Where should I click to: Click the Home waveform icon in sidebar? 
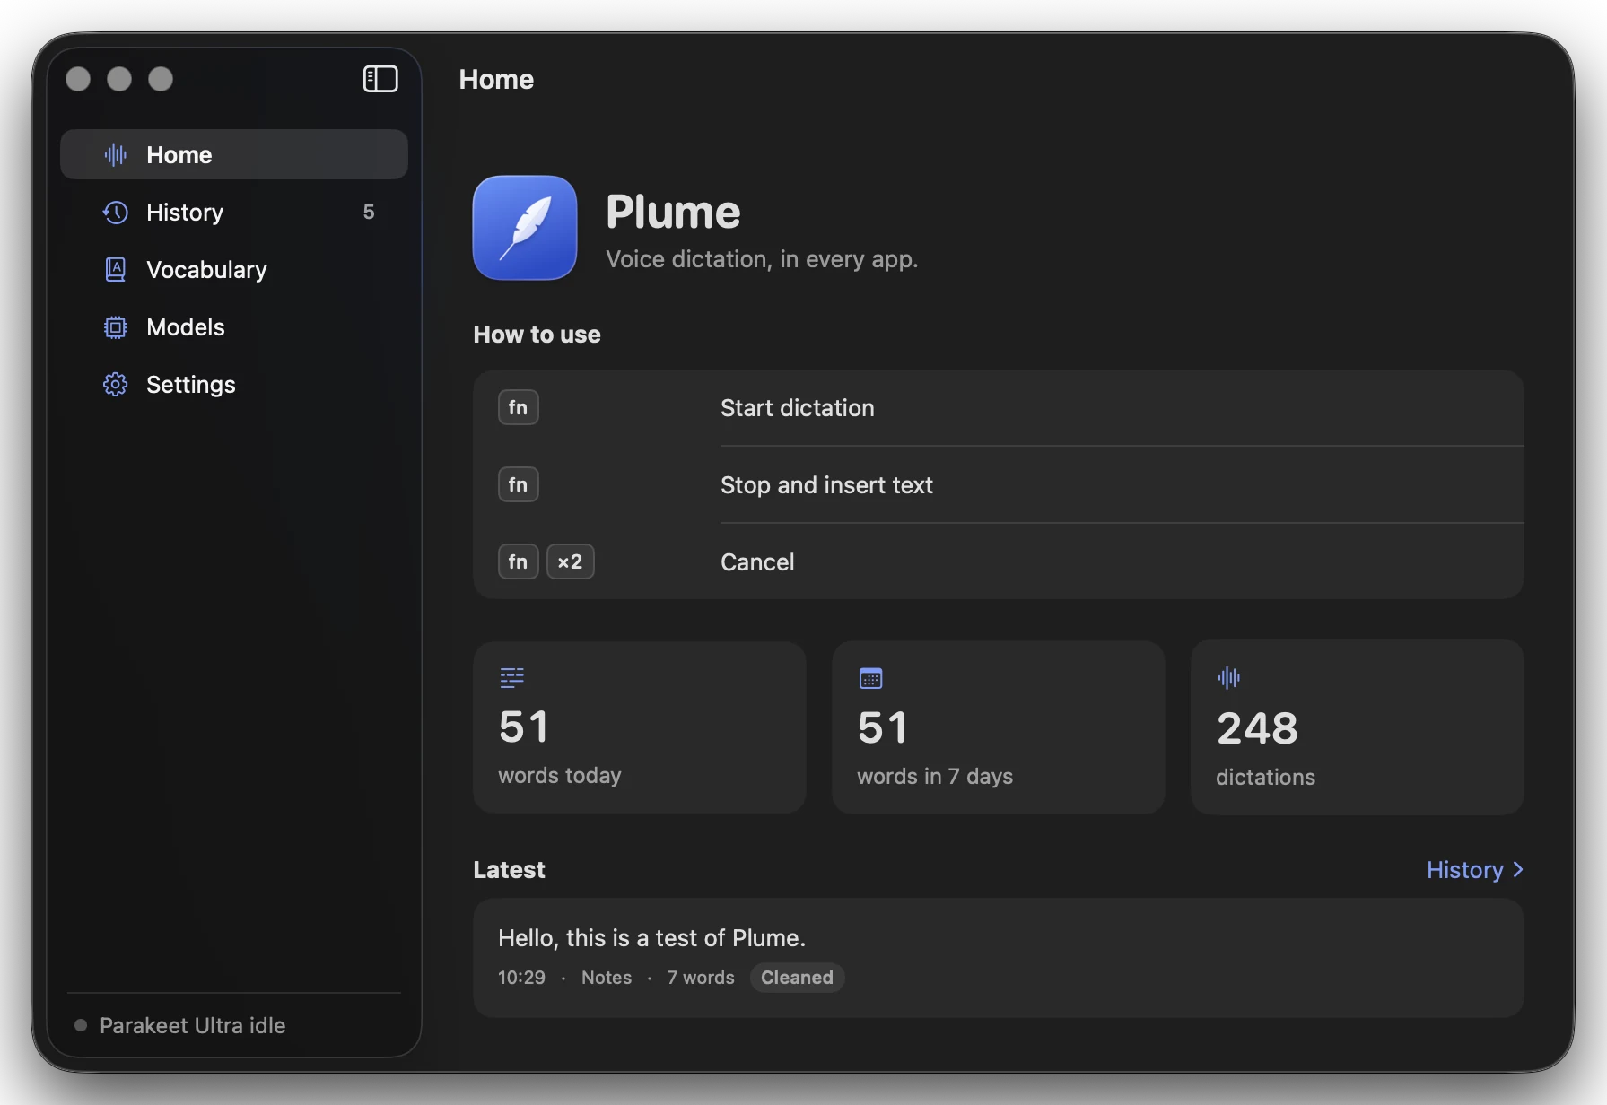(116, 155)
